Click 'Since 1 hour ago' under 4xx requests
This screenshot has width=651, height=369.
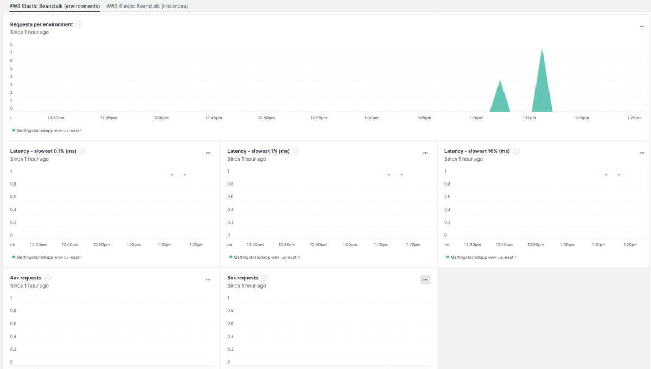pos(29,286)
